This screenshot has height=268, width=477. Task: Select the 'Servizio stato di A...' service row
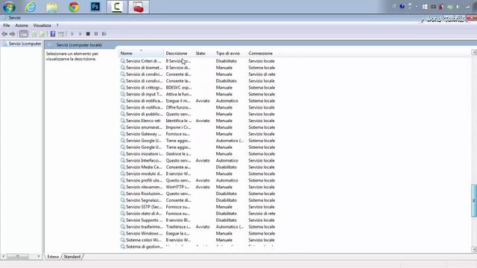pos(198,214)
